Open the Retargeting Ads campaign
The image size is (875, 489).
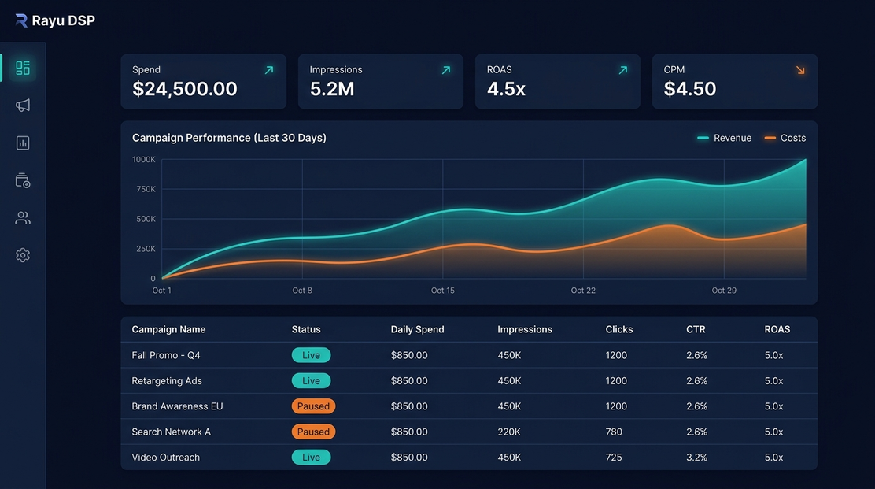167,380
